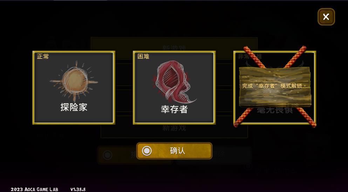The height and width of the screenshot is (192, 348).
Task: Click the 正常 normal difficulty tag
Action: [43, 57]
